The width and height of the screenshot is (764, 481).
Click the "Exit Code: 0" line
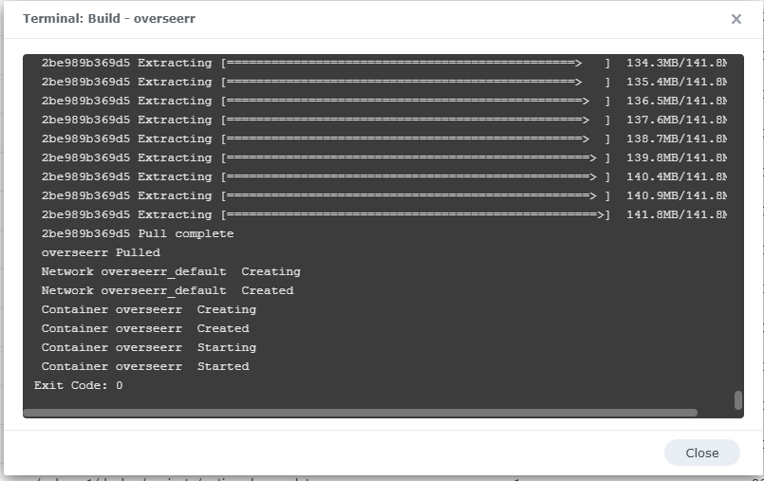point(79,385)
